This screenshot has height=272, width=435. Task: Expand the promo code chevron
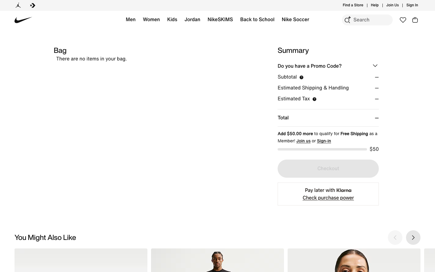pos(375,66)
